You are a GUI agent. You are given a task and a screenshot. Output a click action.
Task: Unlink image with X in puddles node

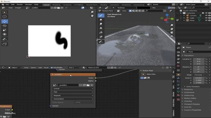coord(92,85)
